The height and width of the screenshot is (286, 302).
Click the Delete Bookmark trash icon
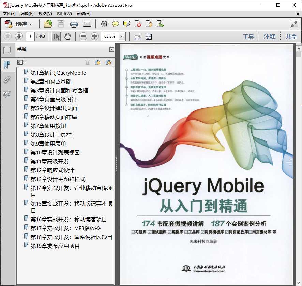click(x=88, y=62)
